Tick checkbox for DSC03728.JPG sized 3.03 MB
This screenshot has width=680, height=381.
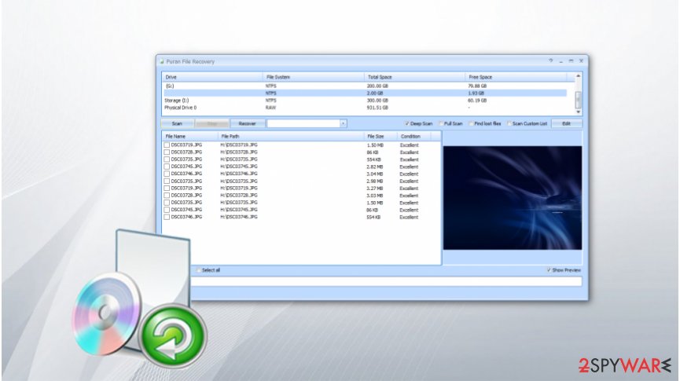[167, 196]
